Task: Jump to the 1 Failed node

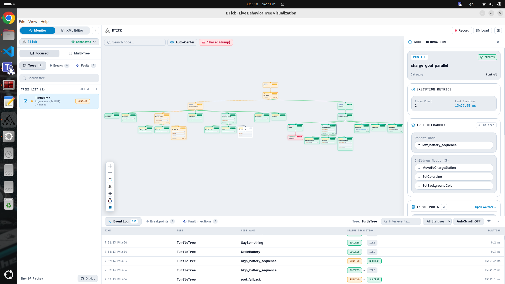Action: [x=216, y=42]
